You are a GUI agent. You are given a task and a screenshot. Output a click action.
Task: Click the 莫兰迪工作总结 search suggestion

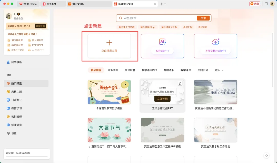[126, 27]
